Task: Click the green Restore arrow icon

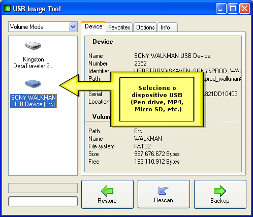Action: 107,191
